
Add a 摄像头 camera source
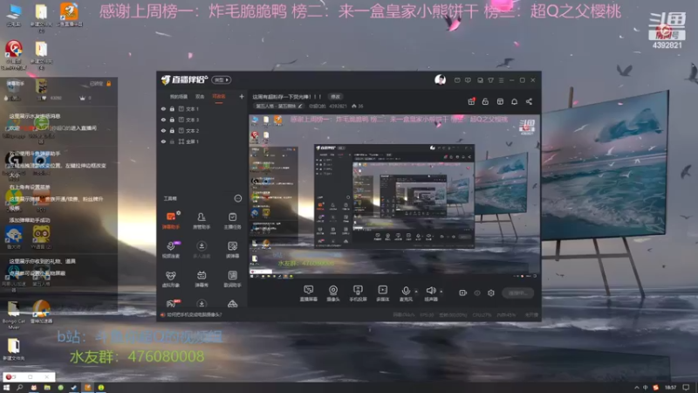click(333, 293)
